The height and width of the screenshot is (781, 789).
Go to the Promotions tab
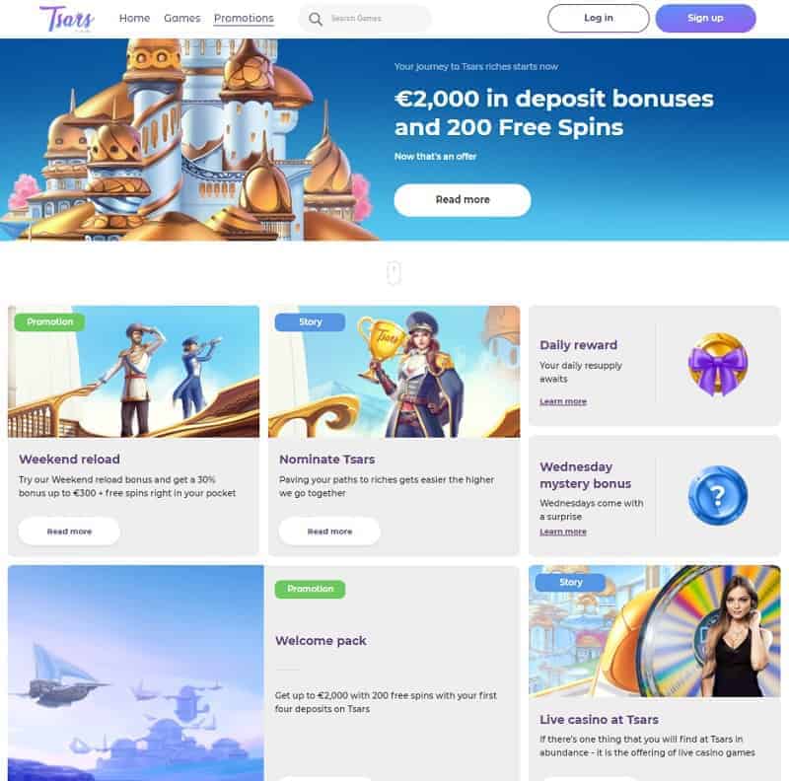pos(244,18)
